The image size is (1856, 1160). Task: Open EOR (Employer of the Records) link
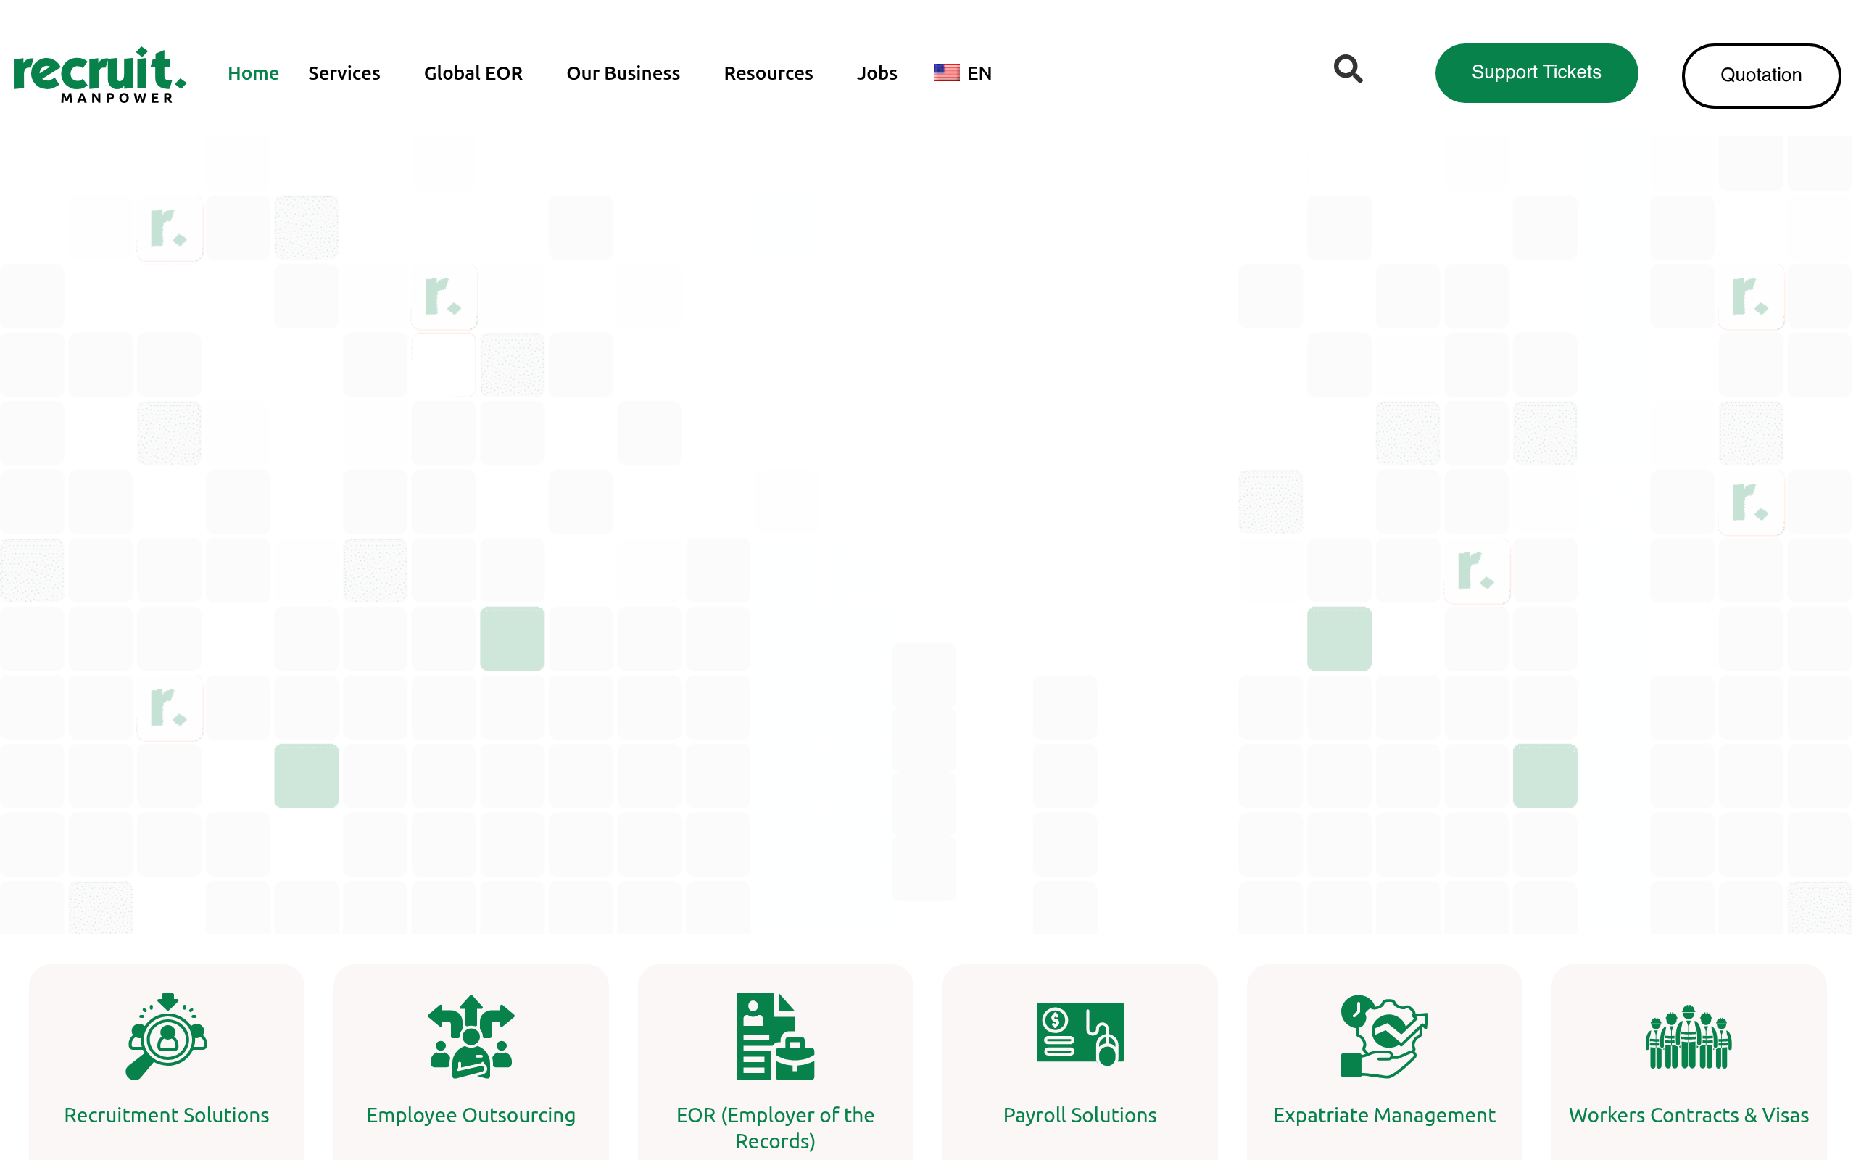click(x=775, y=1128)
